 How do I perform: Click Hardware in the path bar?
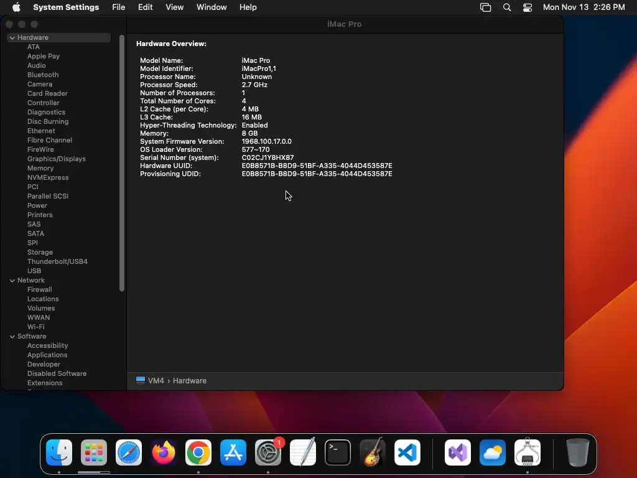(x=190, y=381)
